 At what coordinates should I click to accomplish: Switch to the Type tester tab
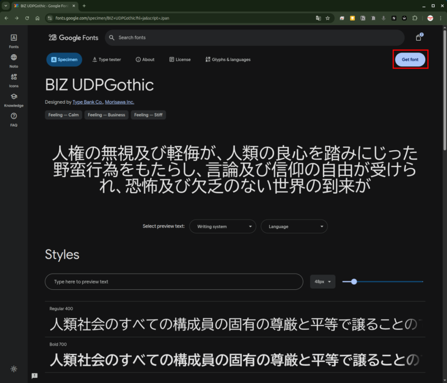106,60
